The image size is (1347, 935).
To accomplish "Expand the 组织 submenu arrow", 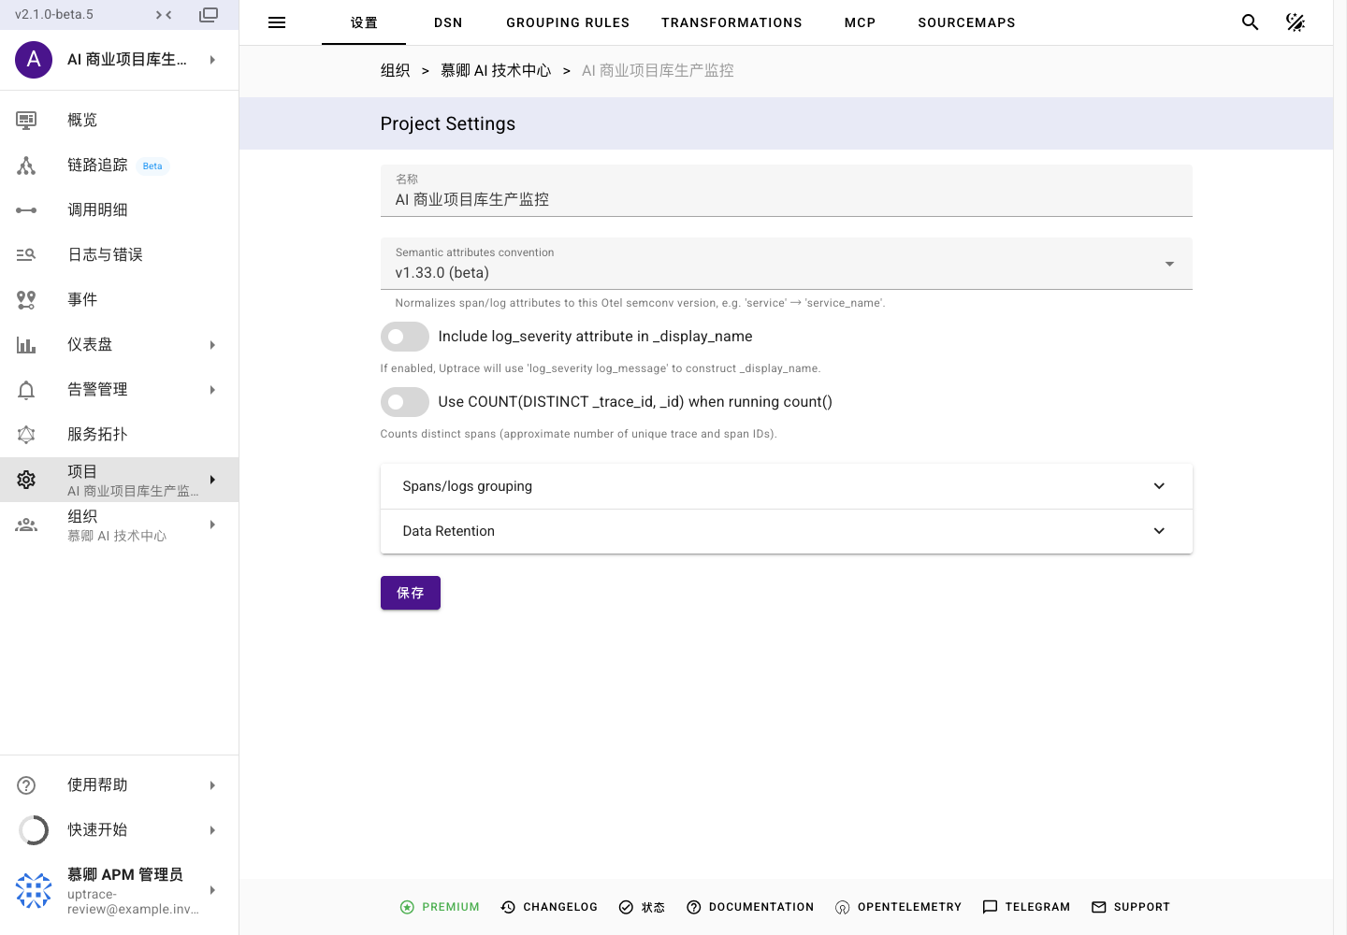I will [x=213, y=525].
